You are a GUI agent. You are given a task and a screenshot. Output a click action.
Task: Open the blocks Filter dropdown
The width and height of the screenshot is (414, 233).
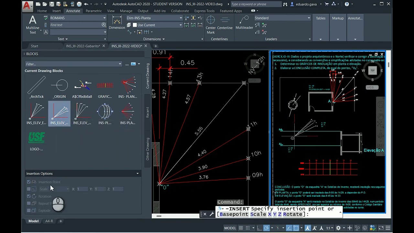click(x=120, y=64)
